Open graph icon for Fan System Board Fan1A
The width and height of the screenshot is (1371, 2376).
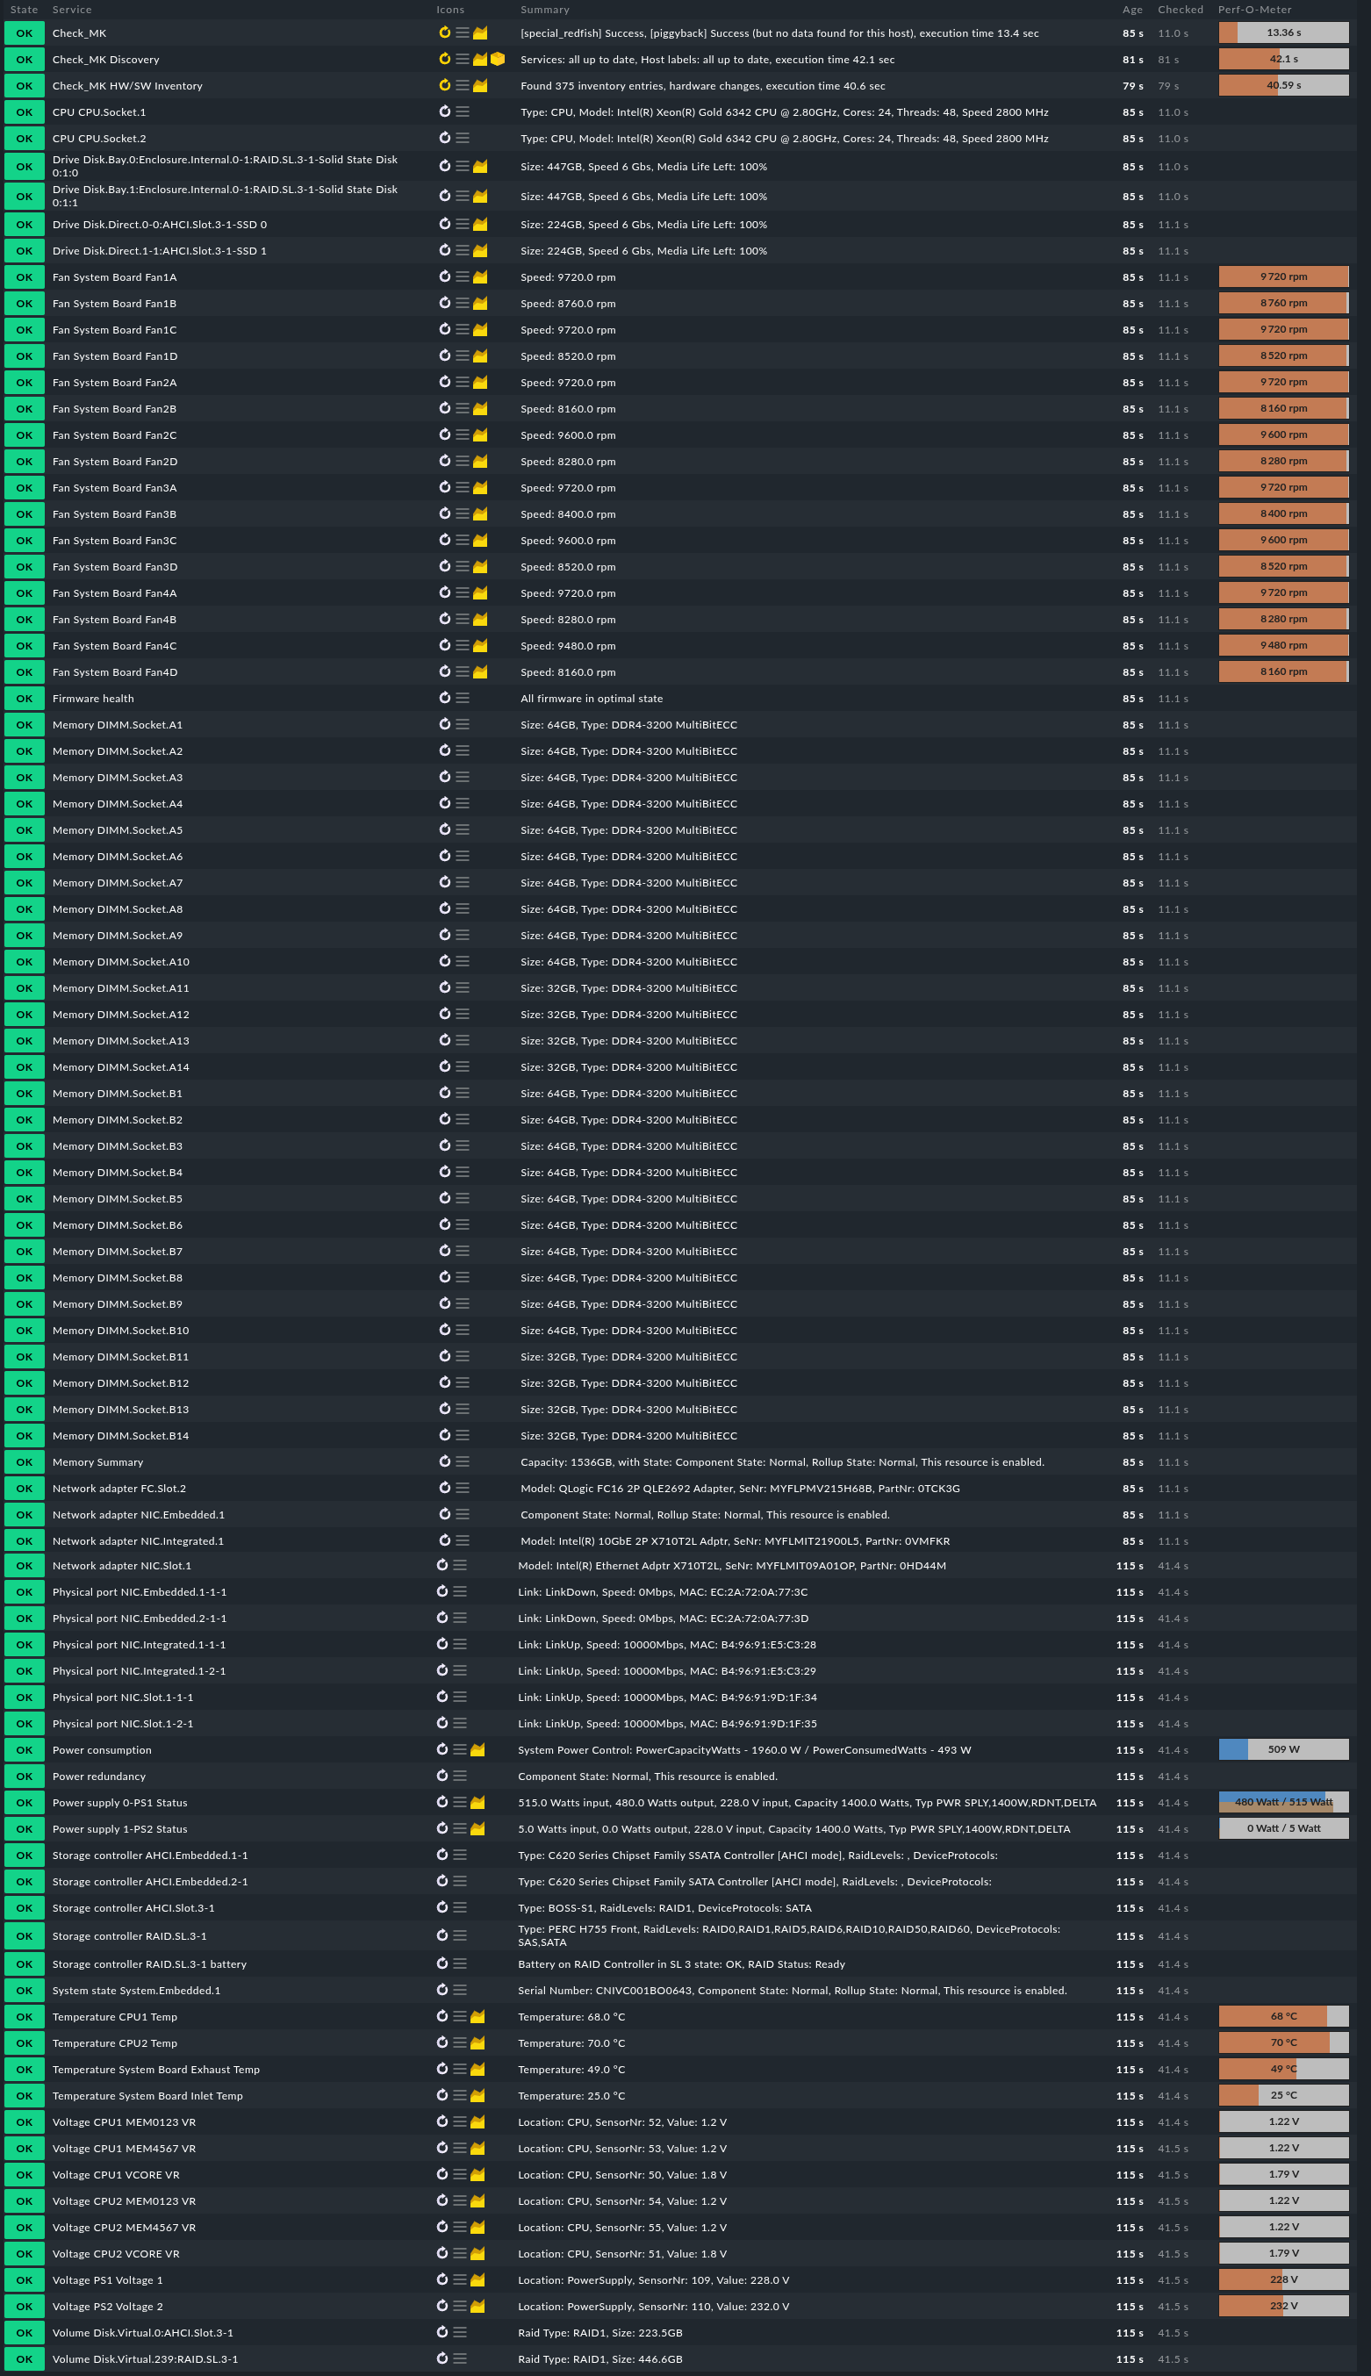point(480,277)
